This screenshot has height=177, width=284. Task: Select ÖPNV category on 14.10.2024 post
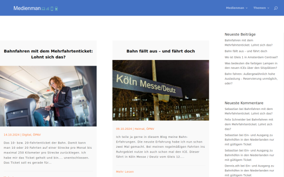coord(37,135)
